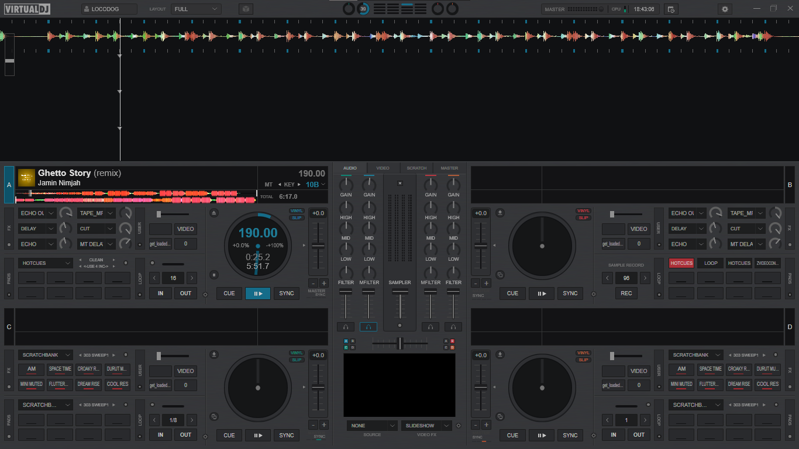The width and height of the screenshot is (799, 449).
Task: Switch to the SCRATCH mixer tab
Action: pos(416,168)
